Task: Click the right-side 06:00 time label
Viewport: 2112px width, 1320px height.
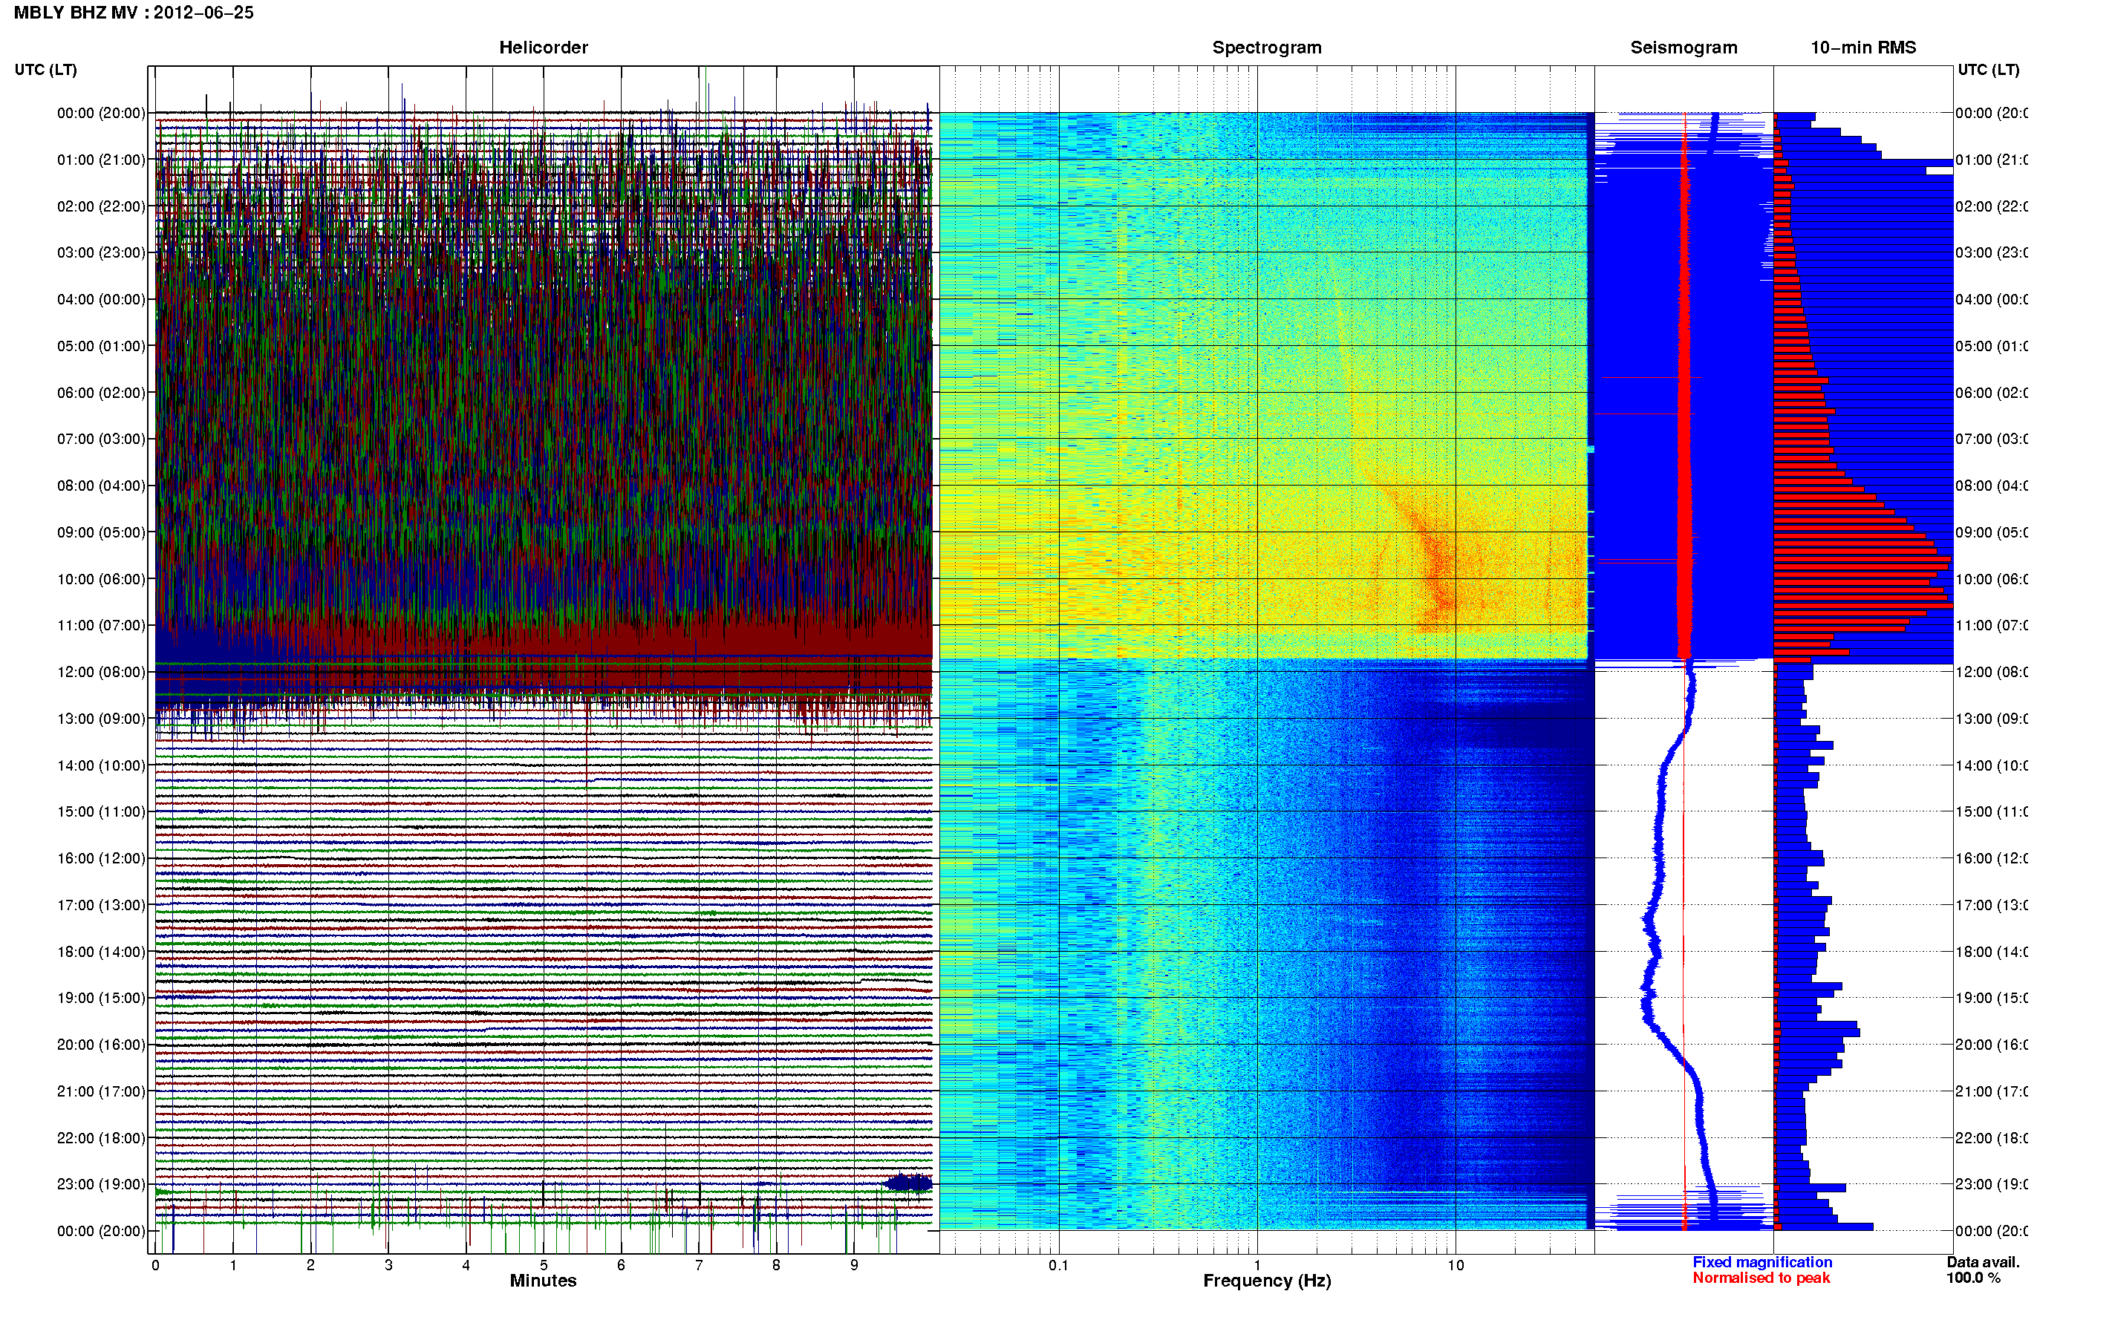Action: pyautogui.click(x=1992, y=393)
